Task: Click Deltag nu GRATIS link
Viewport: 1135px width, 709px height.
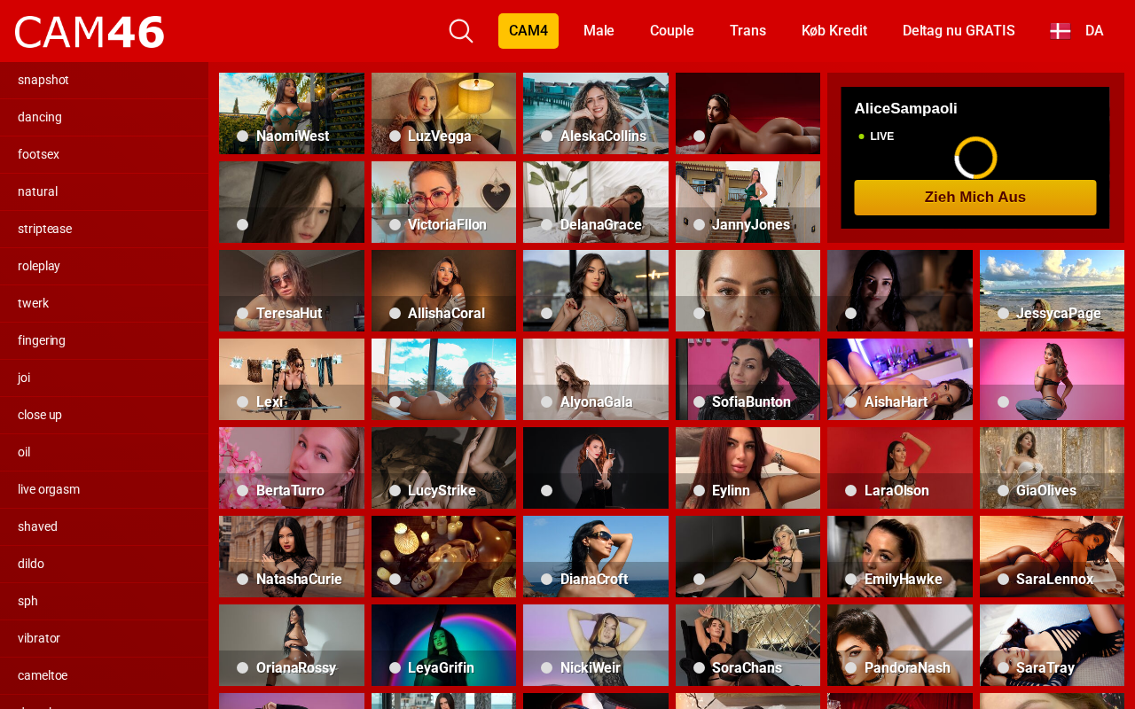Action: click(959, 31)
